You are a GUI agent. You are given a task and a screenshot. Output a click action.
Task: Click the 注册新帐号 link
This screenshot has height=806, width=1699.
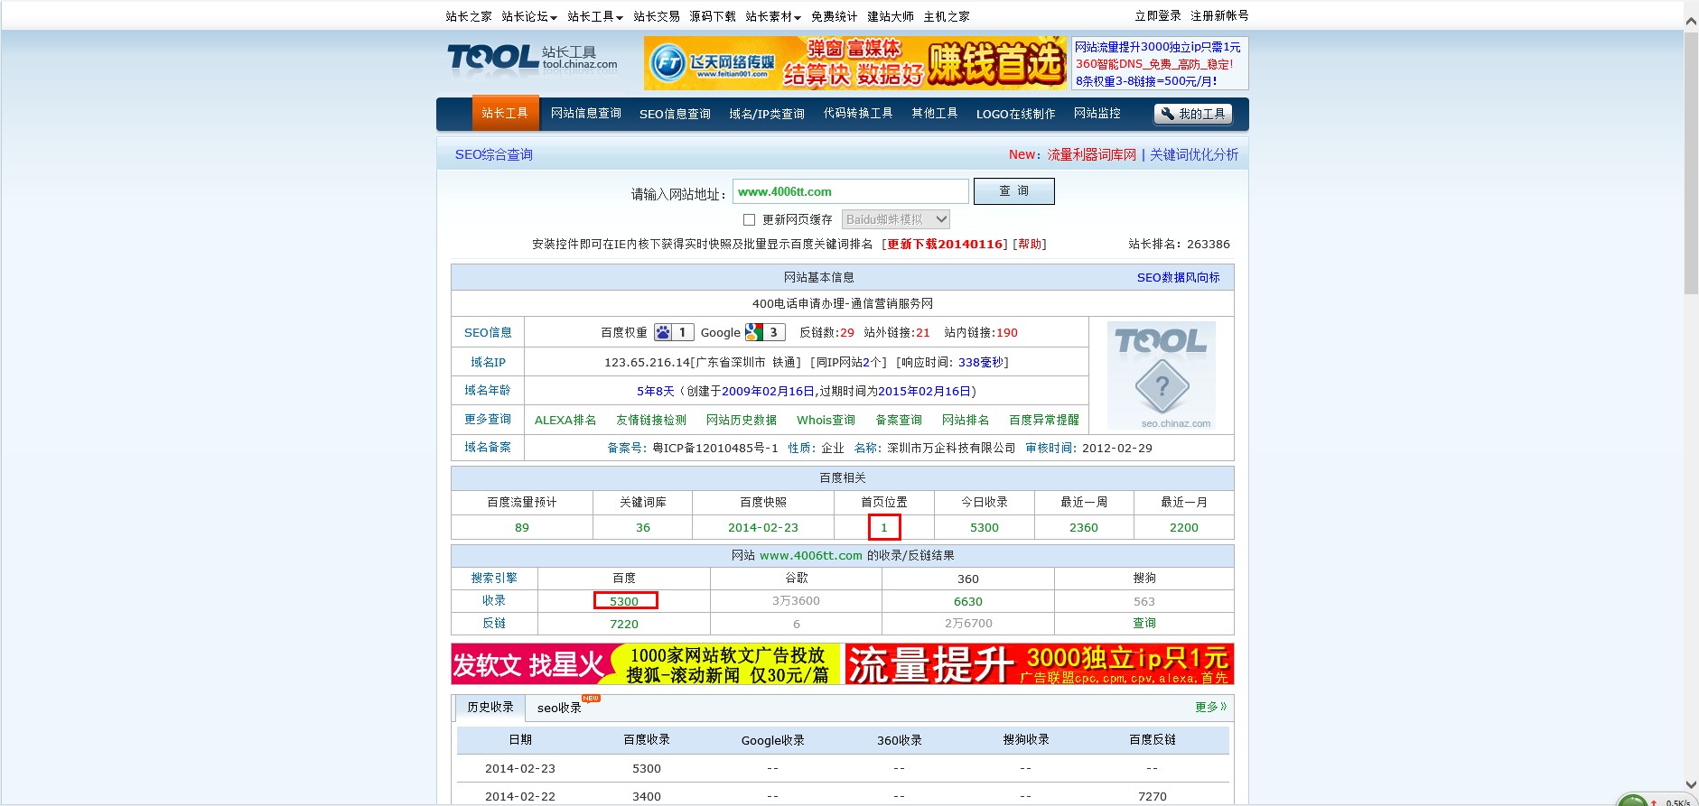pos(1219,16)
